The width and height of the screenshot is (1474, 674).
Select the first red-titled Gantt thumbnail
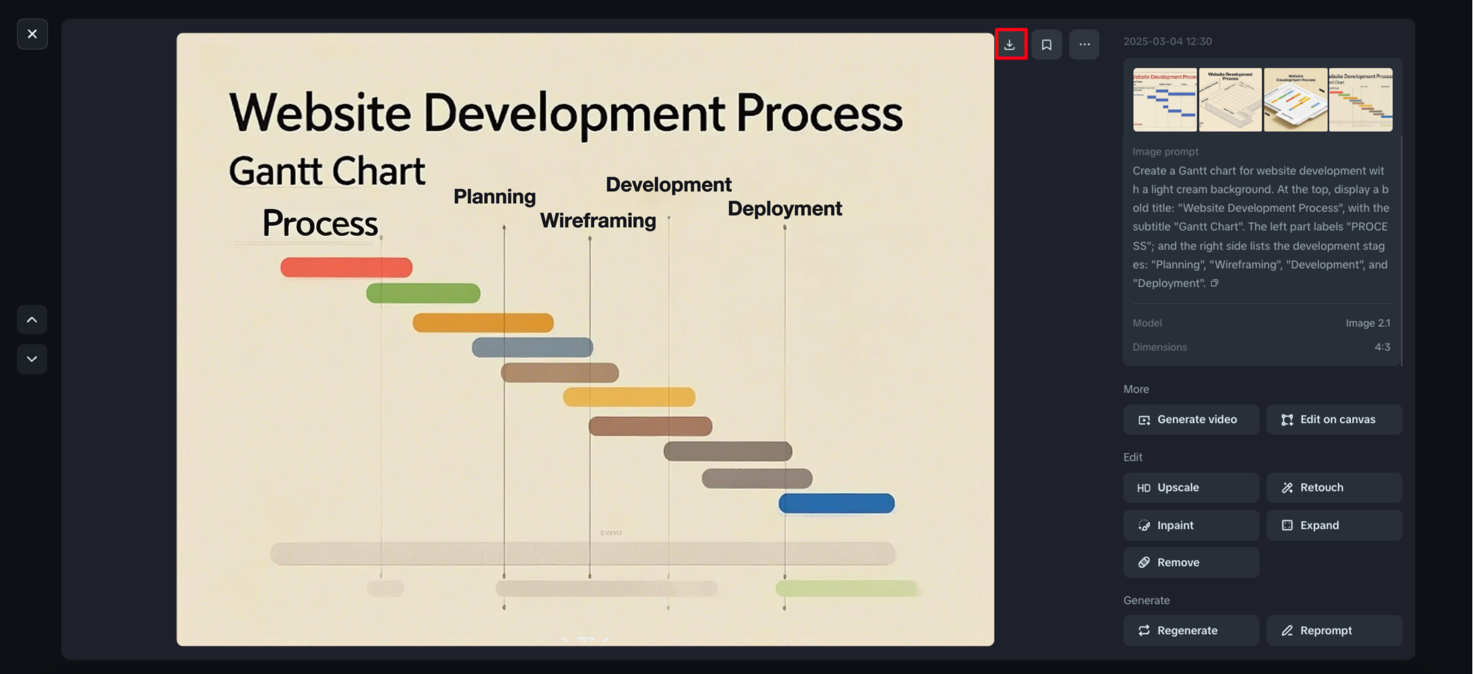click(x=1165, y=99)
